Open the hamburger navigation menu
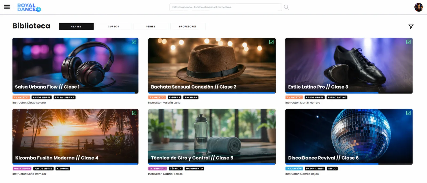The width and height of the screenshot is (427, 183). point(7,7)
